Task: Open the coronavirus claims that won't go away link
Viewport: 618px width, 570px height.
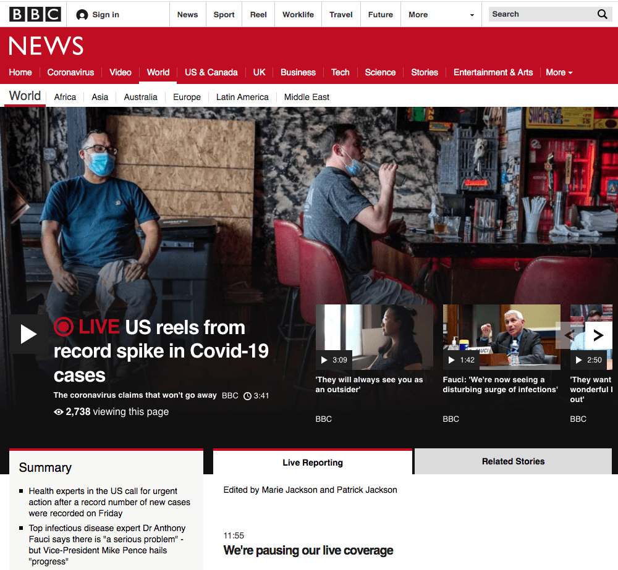Action: (135, 395)
